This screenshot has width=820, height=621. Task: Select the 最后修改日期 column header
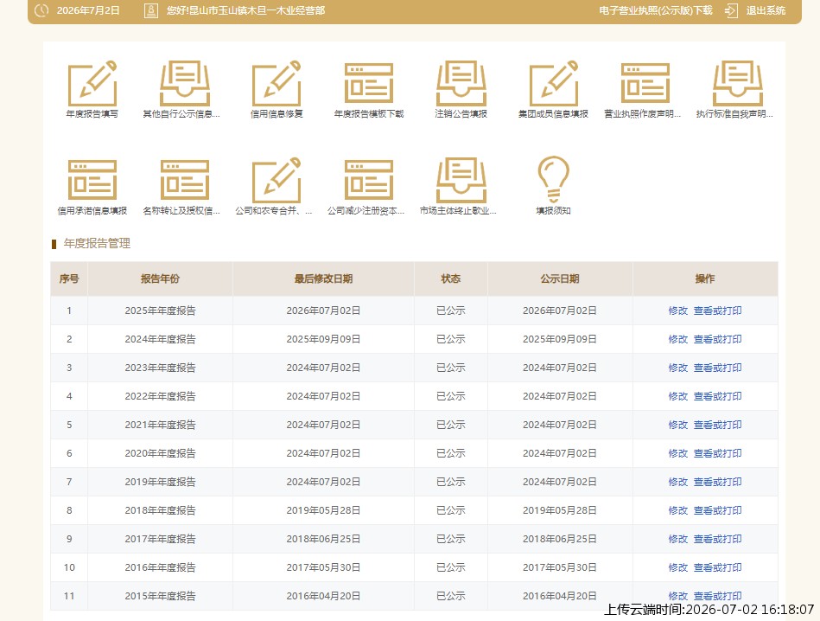(323, 278)
